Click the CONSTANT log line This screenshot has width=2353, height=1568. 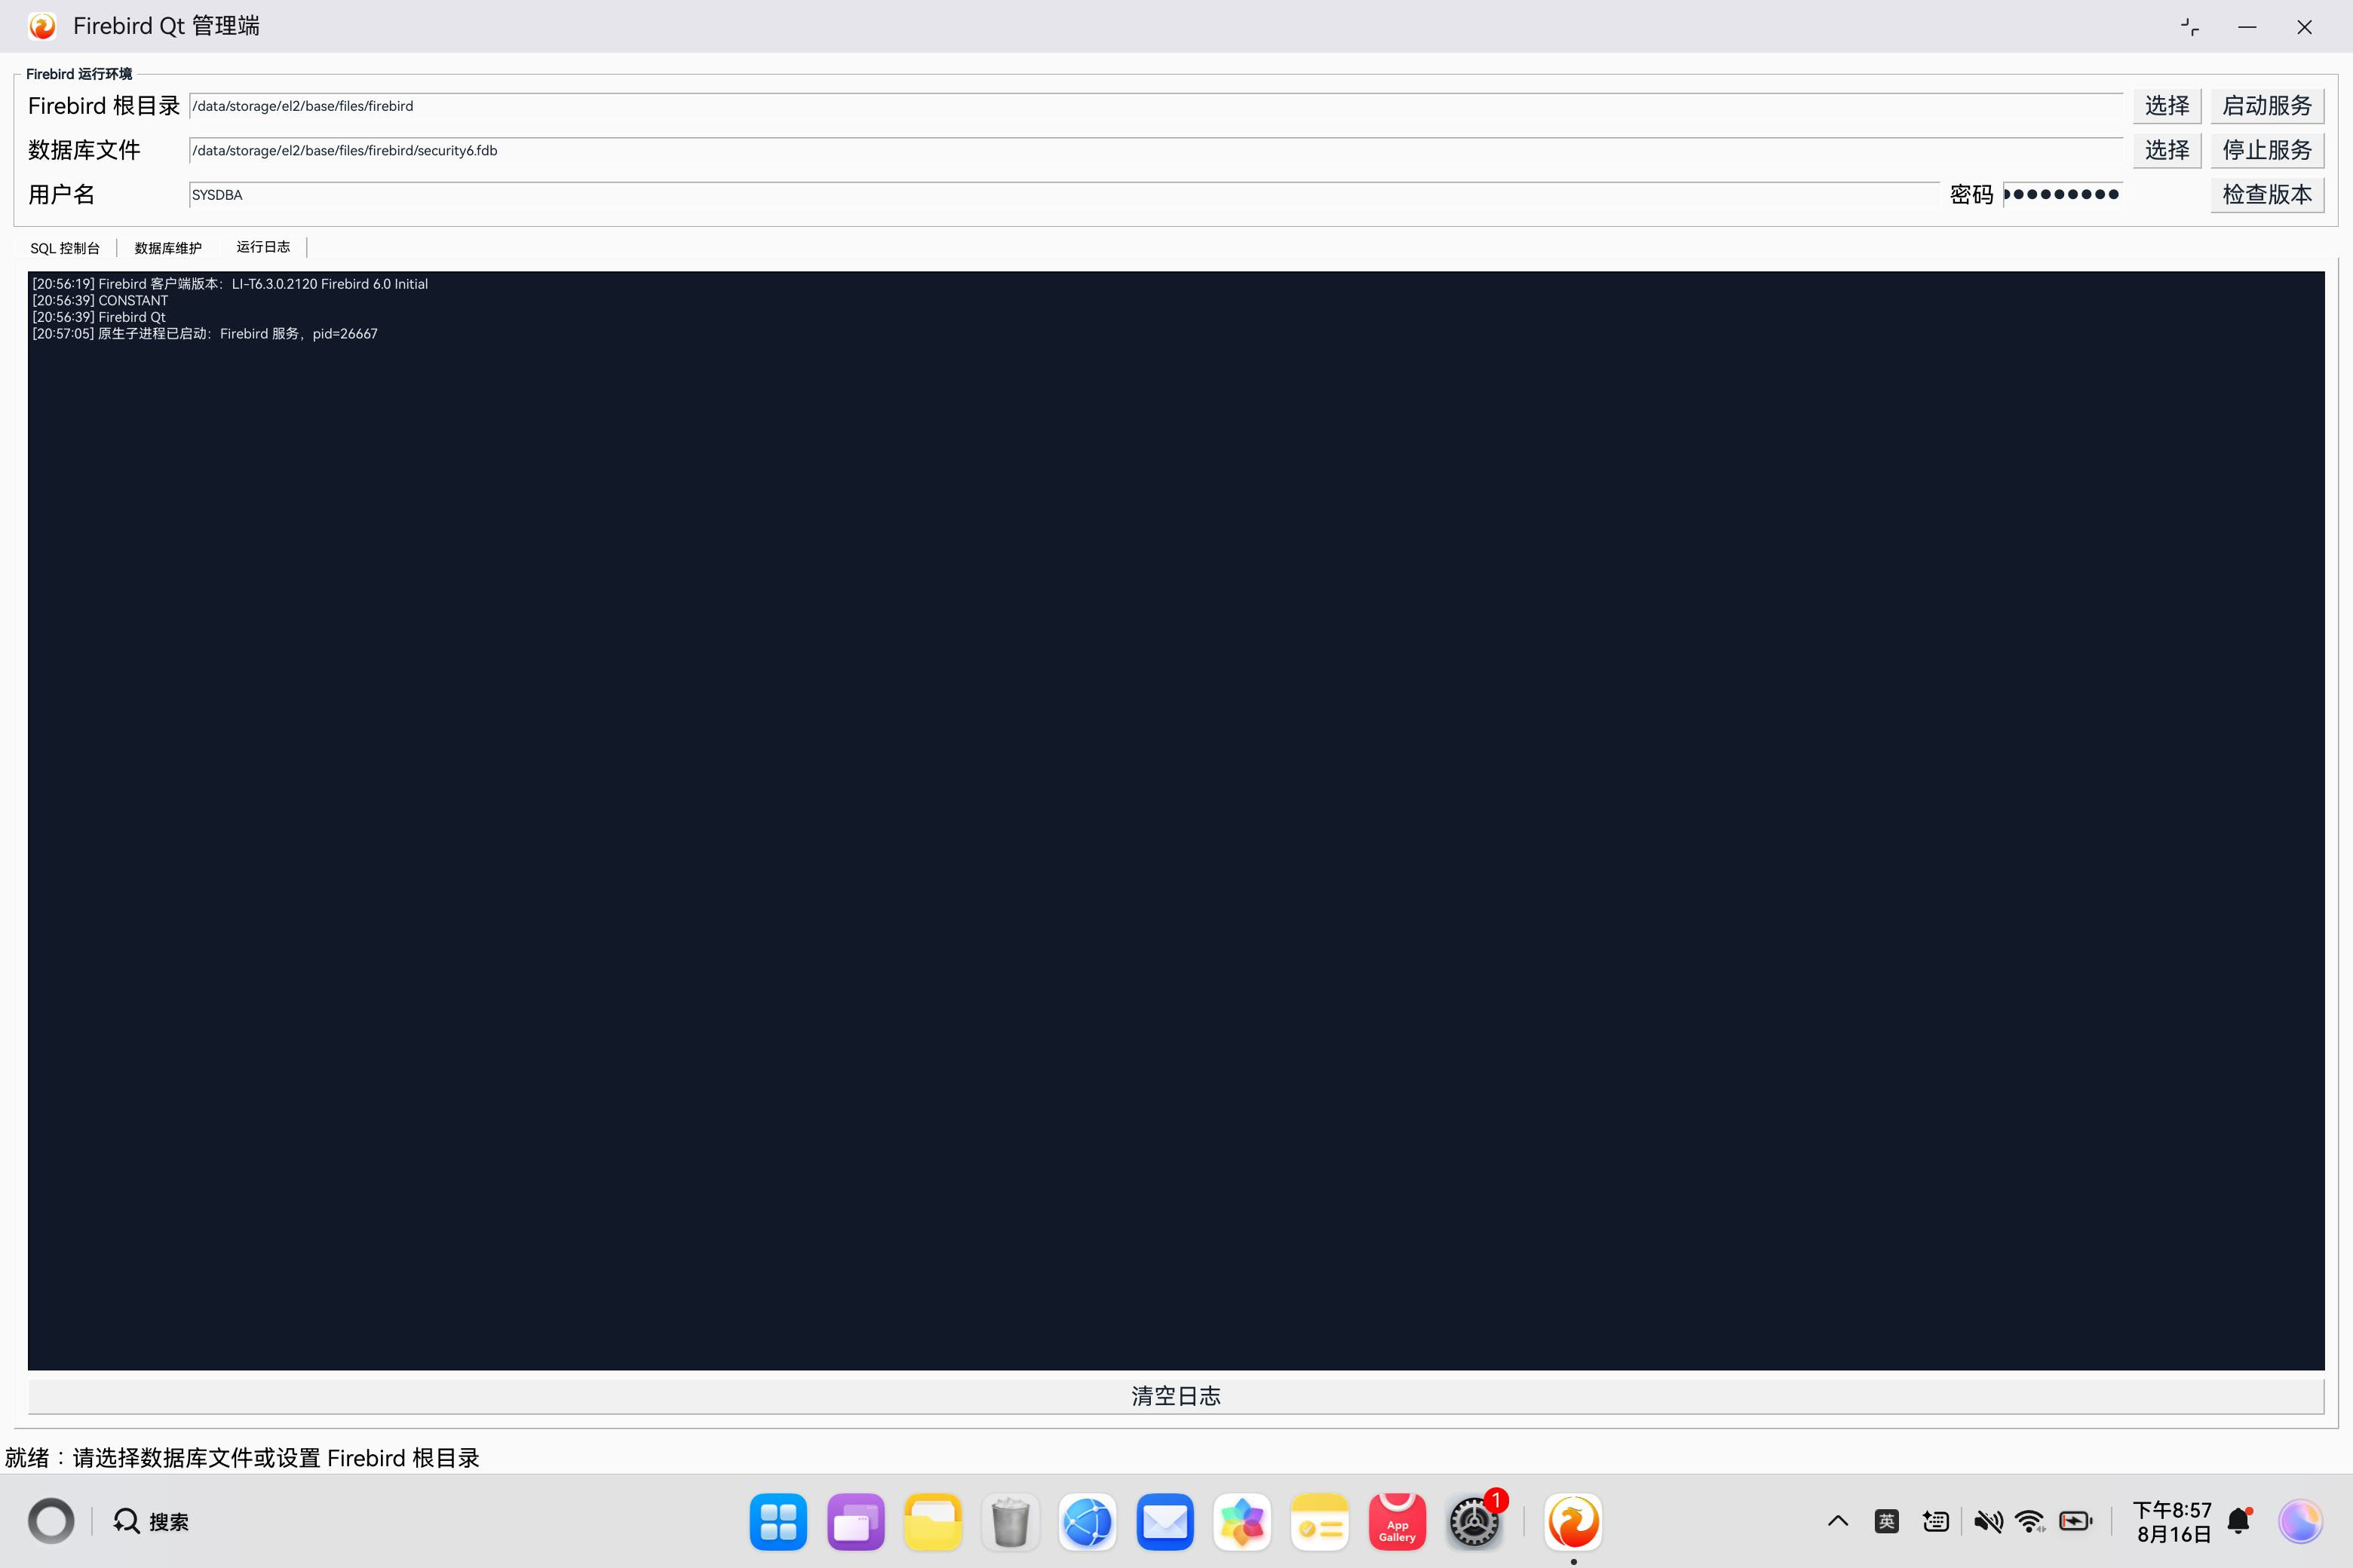click(x=100, y=301)
